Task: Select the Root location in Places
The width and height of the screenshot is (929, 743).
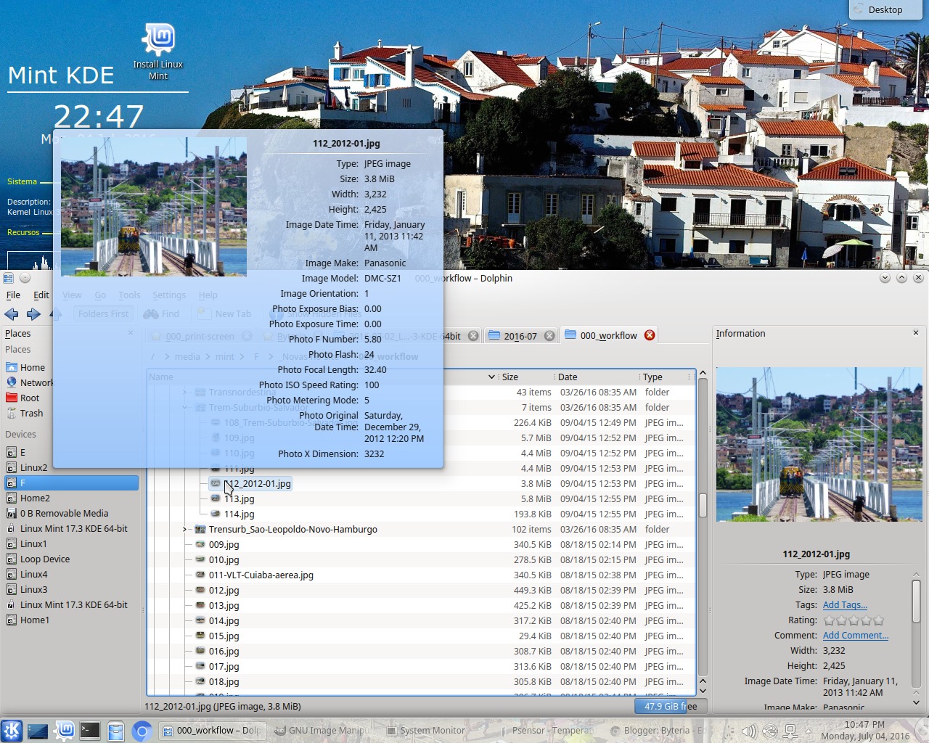Action: [30, 398]
